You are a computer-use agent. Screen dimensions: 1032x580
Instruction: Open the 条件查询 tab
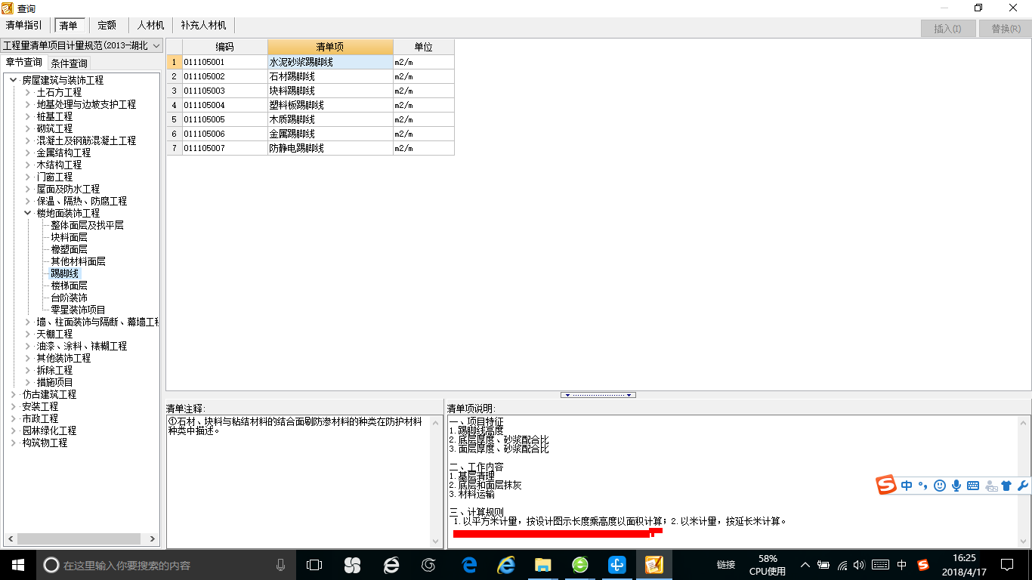point(70,63)
